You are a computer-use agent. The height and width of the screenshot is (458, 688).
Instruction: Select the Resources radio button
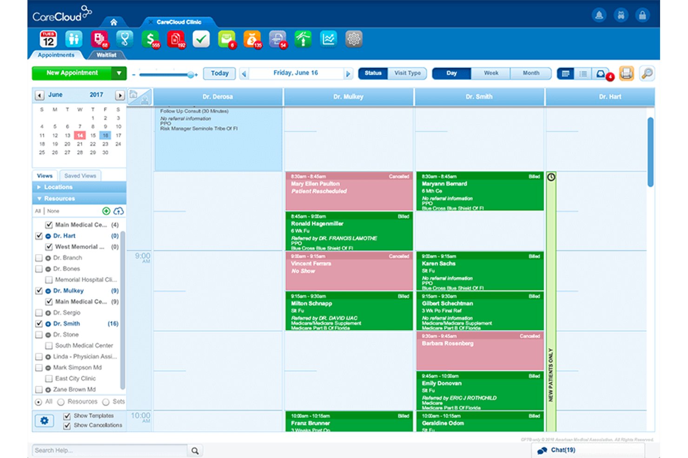61,402
